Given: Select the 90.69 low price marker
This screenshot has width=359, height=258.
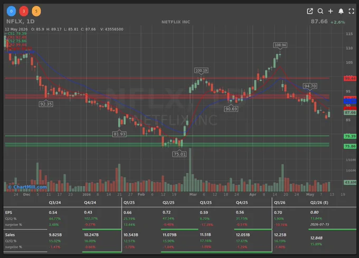Looking at the screenshot, I should [231, 109].
